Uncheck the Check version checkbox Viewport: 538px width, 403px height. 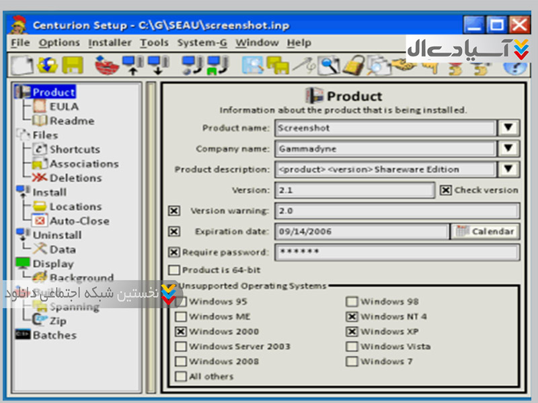pos(445,190)
